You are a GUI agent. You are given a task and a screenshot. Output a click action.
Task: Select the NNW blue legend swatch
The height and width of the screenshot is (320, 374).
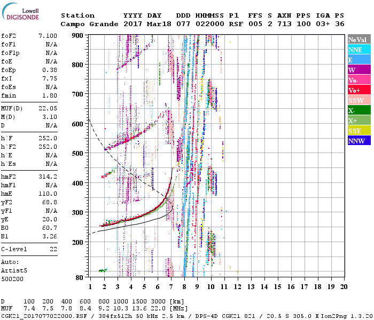click(x=359, y=140)
